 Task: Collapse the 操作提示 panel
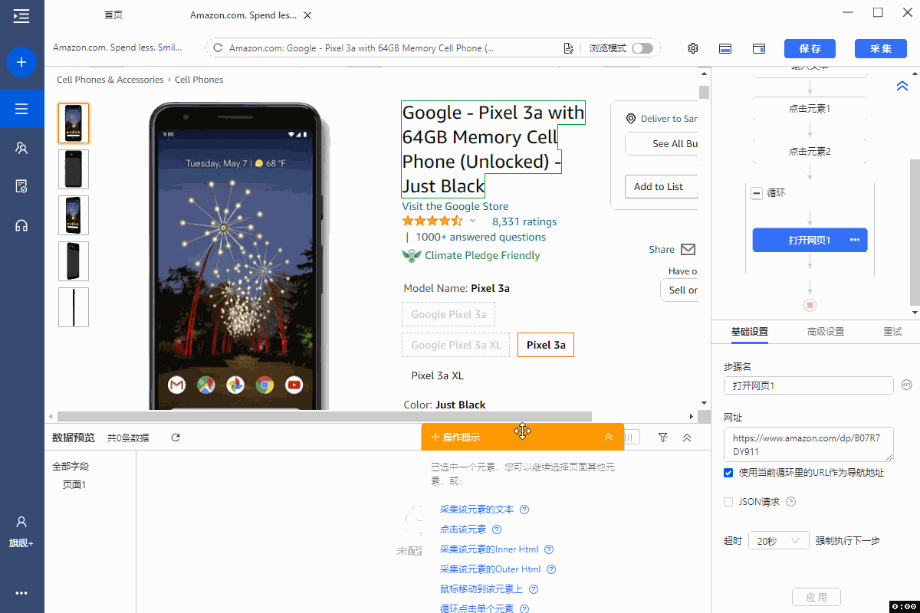click(609, 437)
